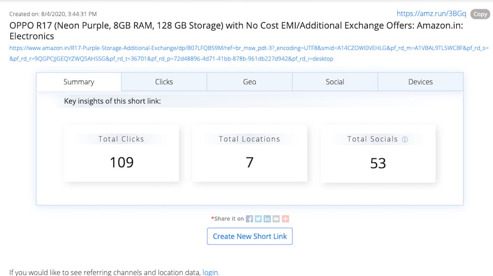Share the link on Twitter
This screenshot has height=276, width=493.
(258, 219)
